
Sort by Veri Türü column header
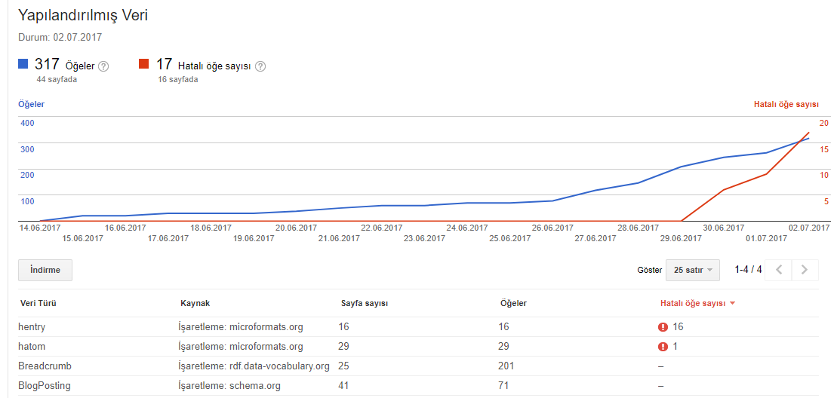click(38, 303)
